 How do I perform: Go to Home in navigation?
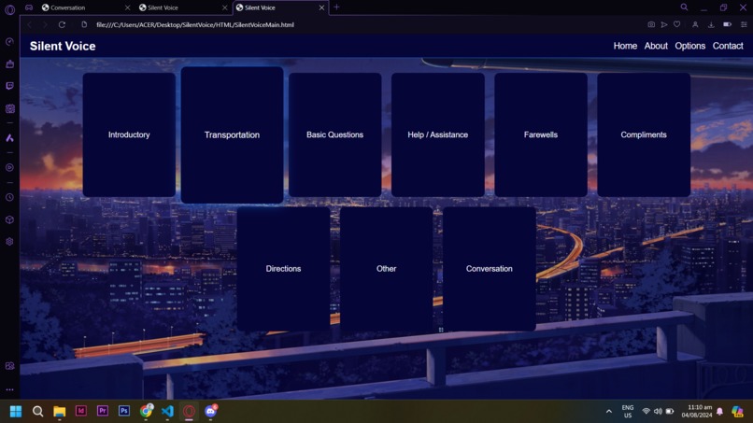click(x=625, y=46)
